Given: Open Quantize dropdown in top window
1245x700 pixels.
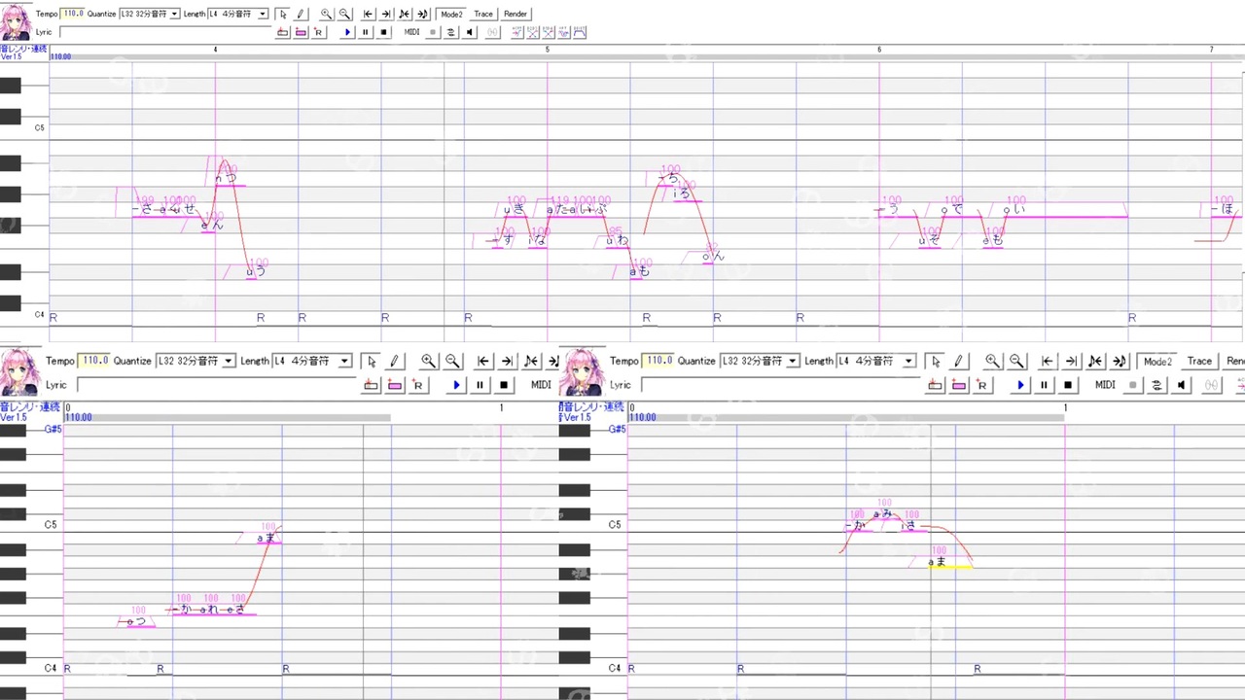Looking at the screenshot, I should (150, 14).
